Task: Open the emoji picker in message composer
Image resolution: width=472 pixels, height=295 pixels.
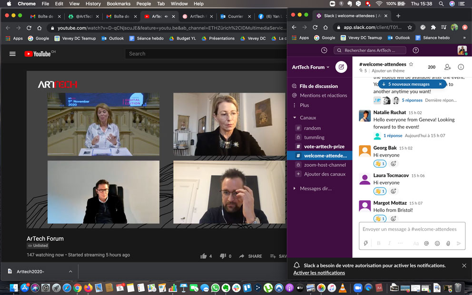Action: point(437,243)
